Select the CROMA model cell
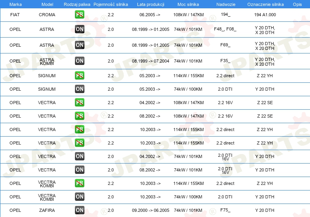310x217 pixels. (47, 15)
